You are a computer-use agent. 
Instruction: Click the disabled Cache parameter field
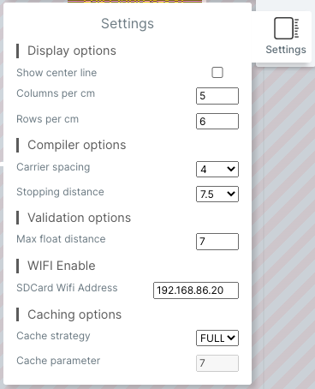click(217, 363)
